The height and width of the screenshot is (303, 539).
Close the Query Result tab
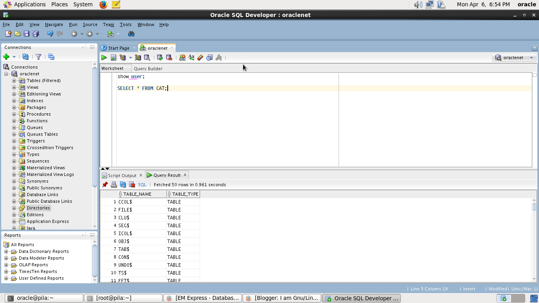185,175
